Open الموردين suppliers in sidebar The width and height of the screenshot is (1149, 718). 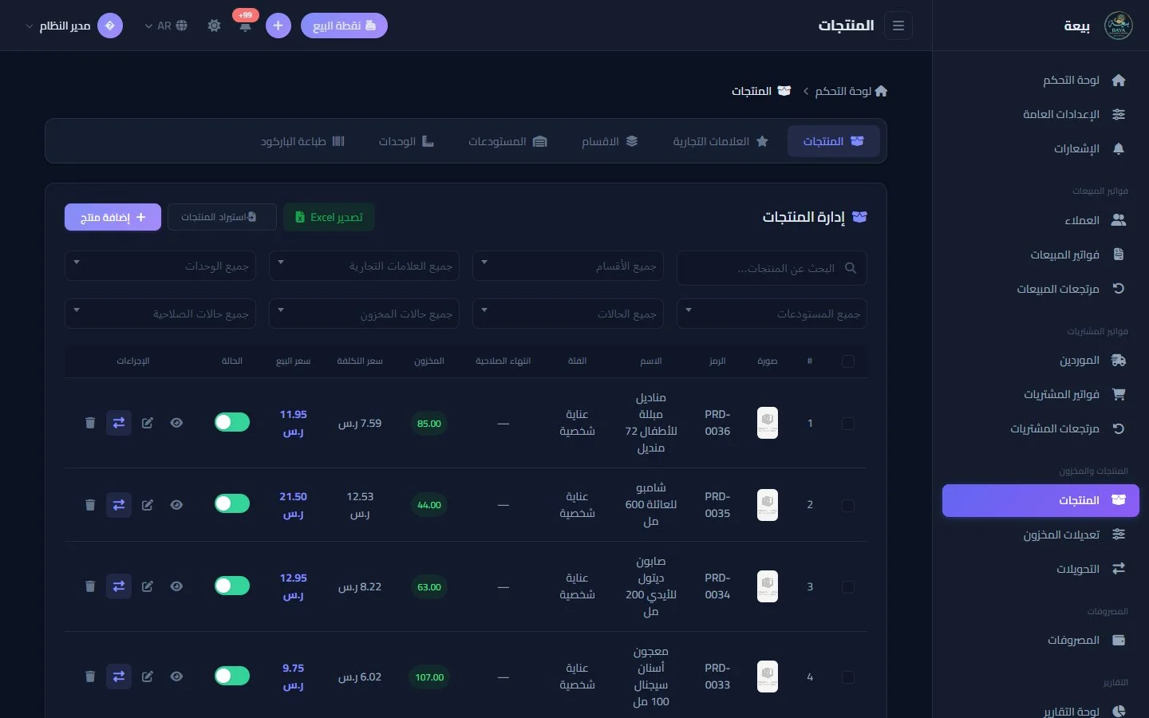click(1040, 360)
